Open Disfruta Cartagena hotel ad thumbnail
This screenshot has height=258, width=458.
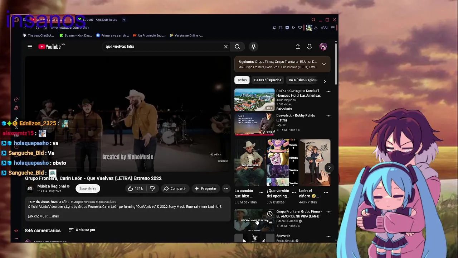tap(254, 100)
